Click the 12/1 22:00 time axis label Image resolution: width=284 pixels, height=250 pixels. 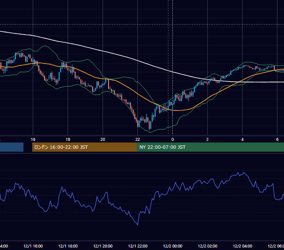click(138, 246)
